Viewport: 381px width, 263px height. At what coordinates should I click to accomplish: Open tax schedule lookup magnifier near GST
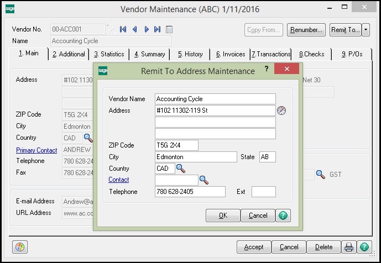tap(321, 175)
